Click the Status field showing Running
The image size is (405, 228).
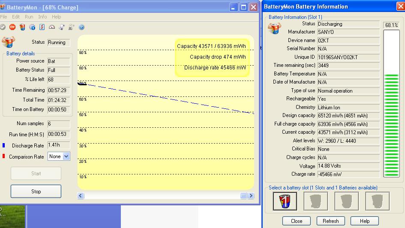(59, 42)
